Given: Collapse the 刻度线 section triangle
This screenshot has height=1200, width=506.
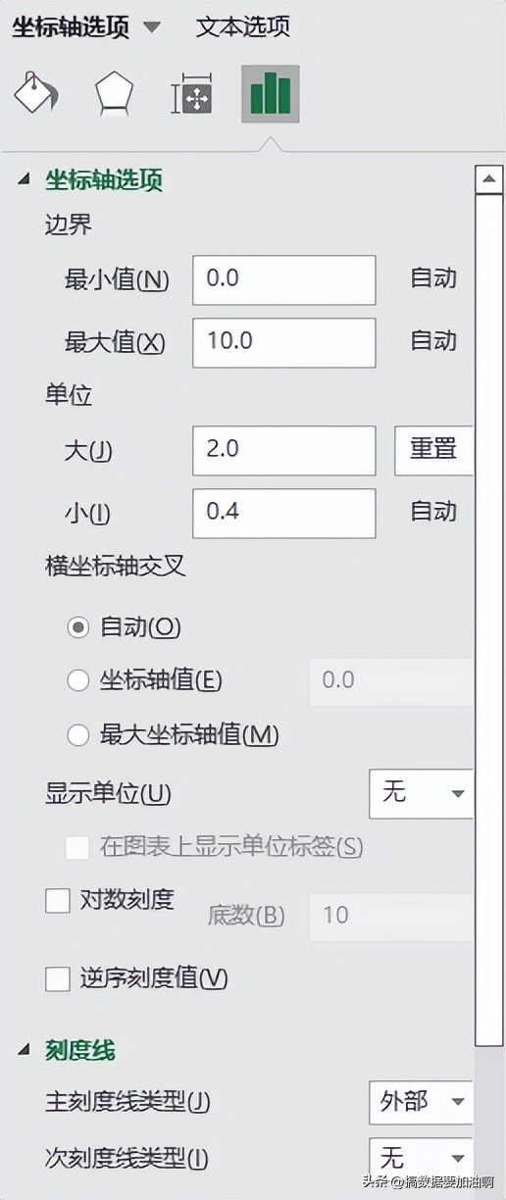Looking at the screenshot, I should 24,1052.
